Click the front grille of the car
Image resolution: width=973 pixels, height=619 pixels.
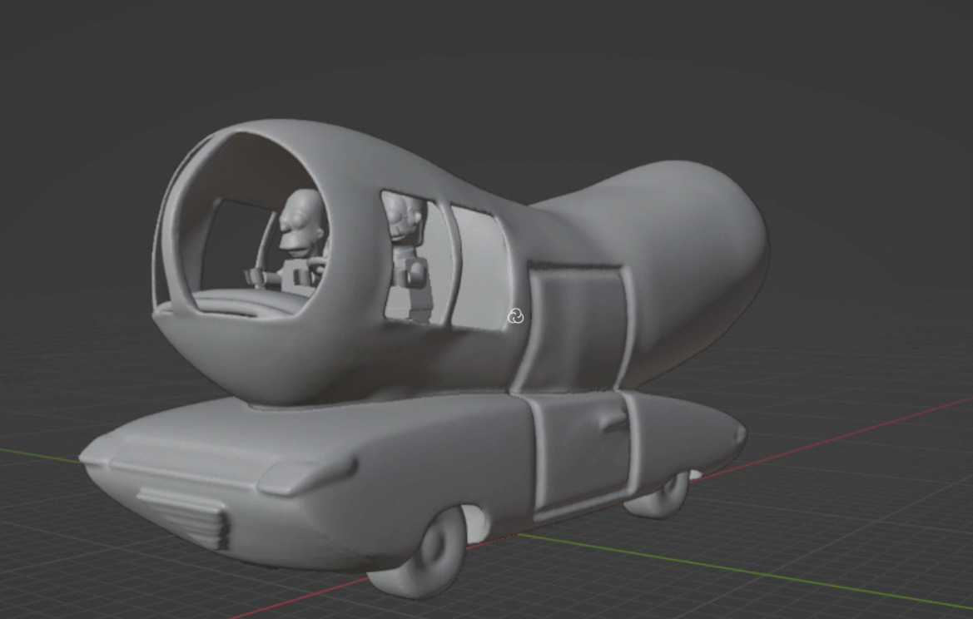coord(184,517)
